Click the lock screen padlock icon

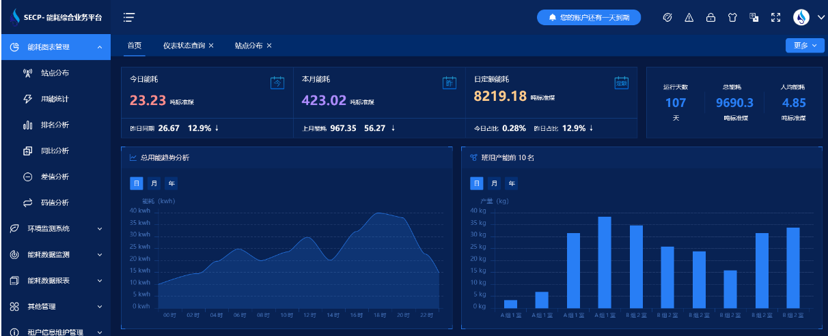tap(710, 18)
